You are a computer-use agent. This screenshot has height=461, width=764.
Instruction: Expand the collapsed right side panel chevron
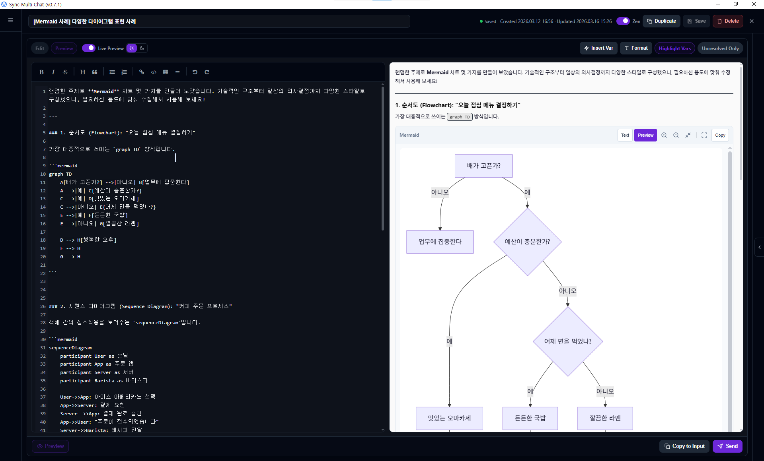pos(759,247)
